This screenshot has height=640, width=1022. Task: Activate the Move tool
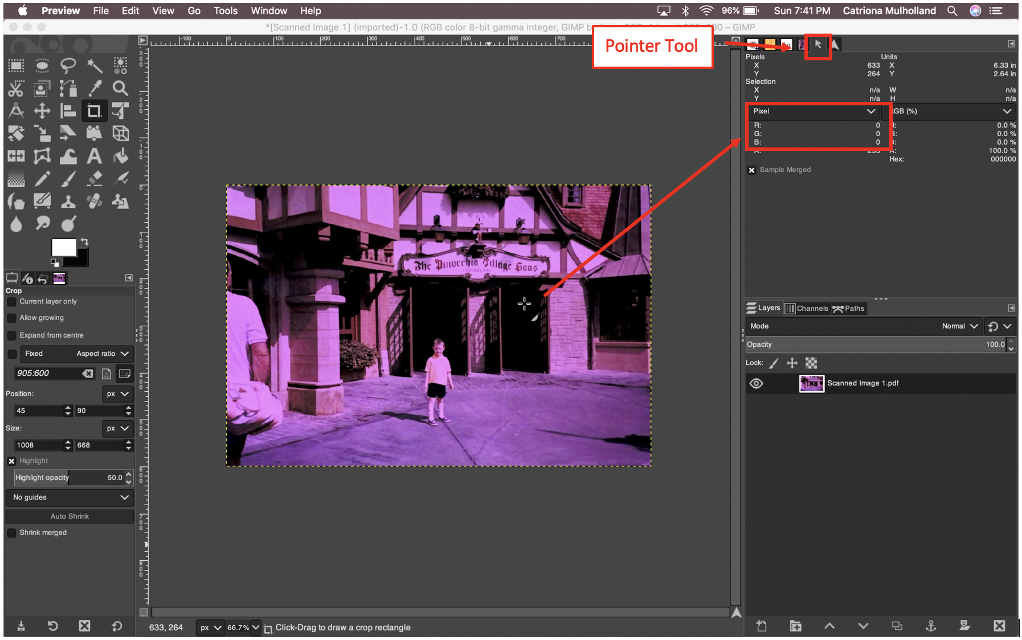[42, 110]
